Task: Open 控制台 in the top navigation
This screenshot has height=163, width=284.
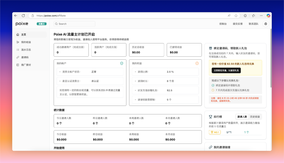Action: pyautogui.click(x=223, y=24)
